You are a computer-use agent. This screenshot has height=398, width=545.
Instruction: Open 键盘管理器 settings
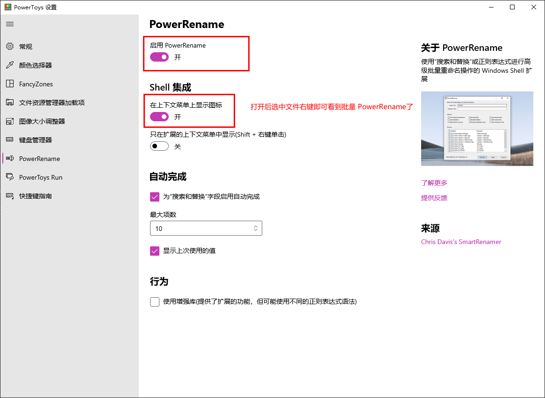tap(36, 140)
